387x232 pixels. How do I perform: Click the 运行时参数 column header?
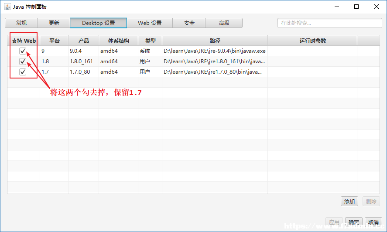click(312, 41)
